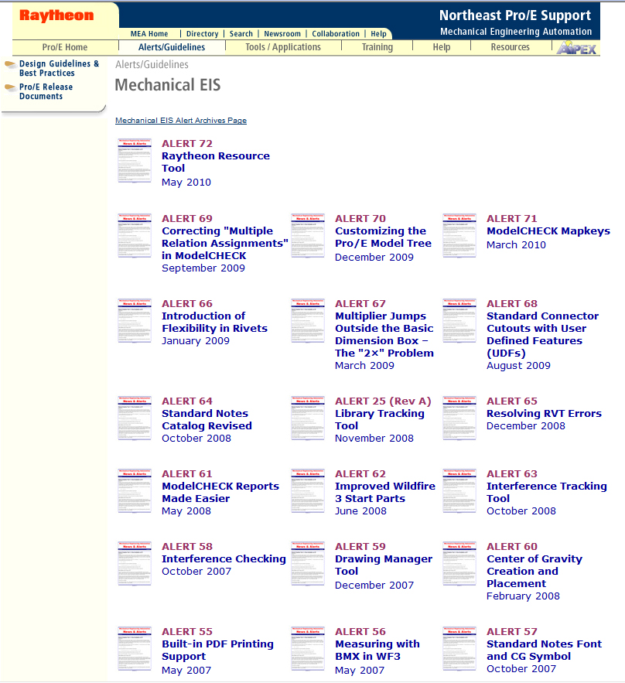Open the ALERT 64 document thumbnail
The width and height of the screenshot is (625, 683).
click(135, 418)
